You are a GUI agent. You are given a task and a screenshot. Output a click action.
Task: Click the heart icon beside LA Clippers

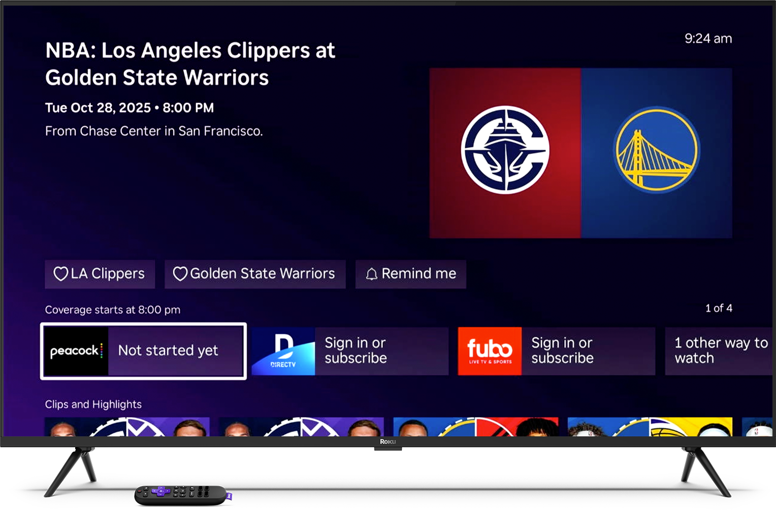point(61,274)
